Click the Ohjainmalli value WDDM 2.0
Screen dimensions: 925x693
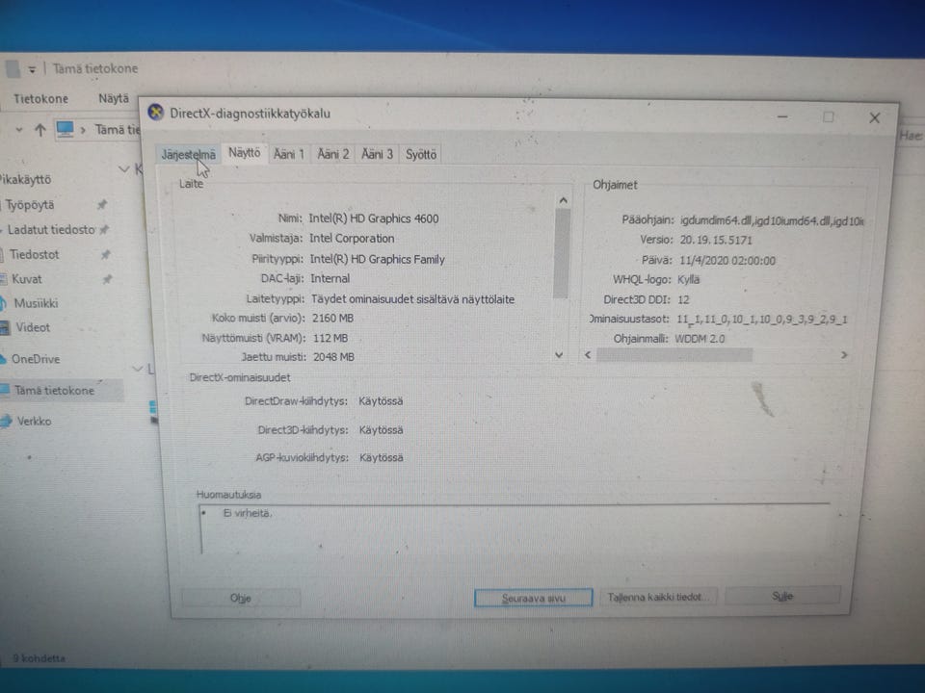[x=700, y=339]
